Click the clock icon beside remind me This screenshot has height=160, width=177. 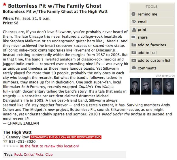(x=133, y=14)
